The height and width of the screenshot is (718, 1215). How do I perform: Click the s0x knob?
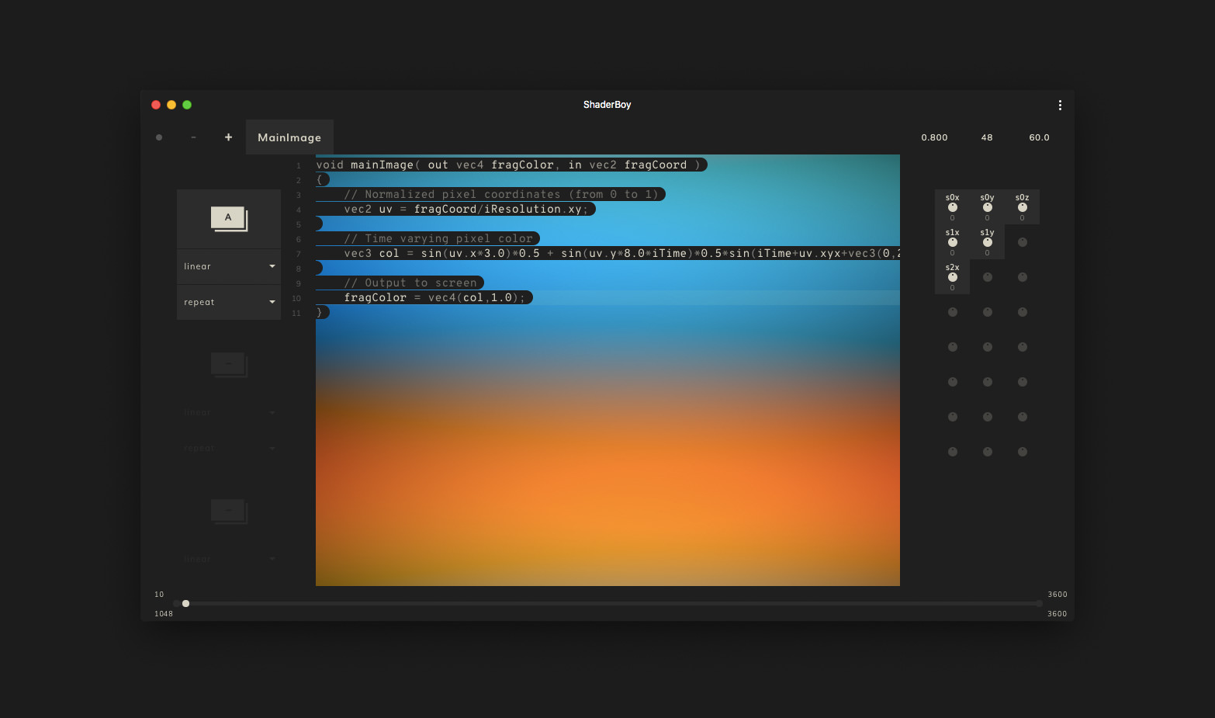click(x=953, y=207)
